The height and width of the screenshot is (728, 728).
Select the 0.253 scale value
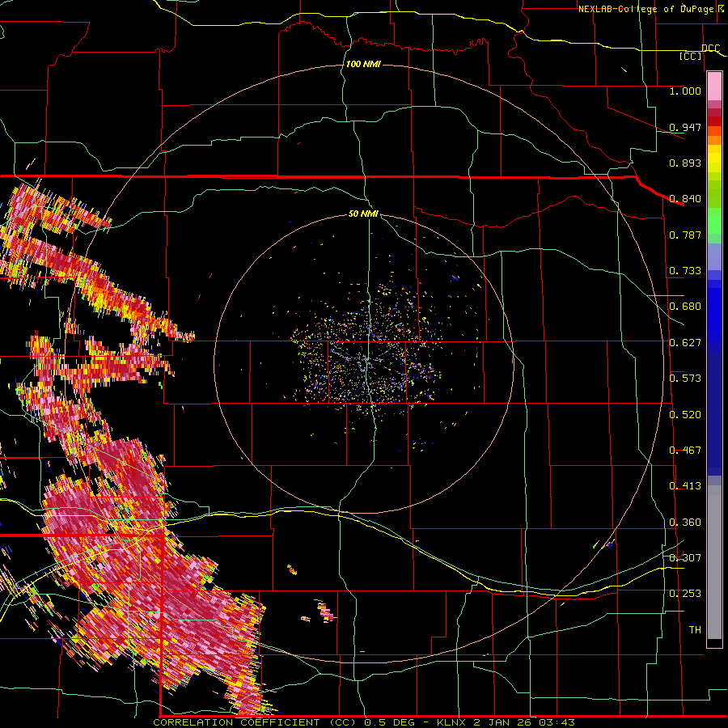[685, 594]
